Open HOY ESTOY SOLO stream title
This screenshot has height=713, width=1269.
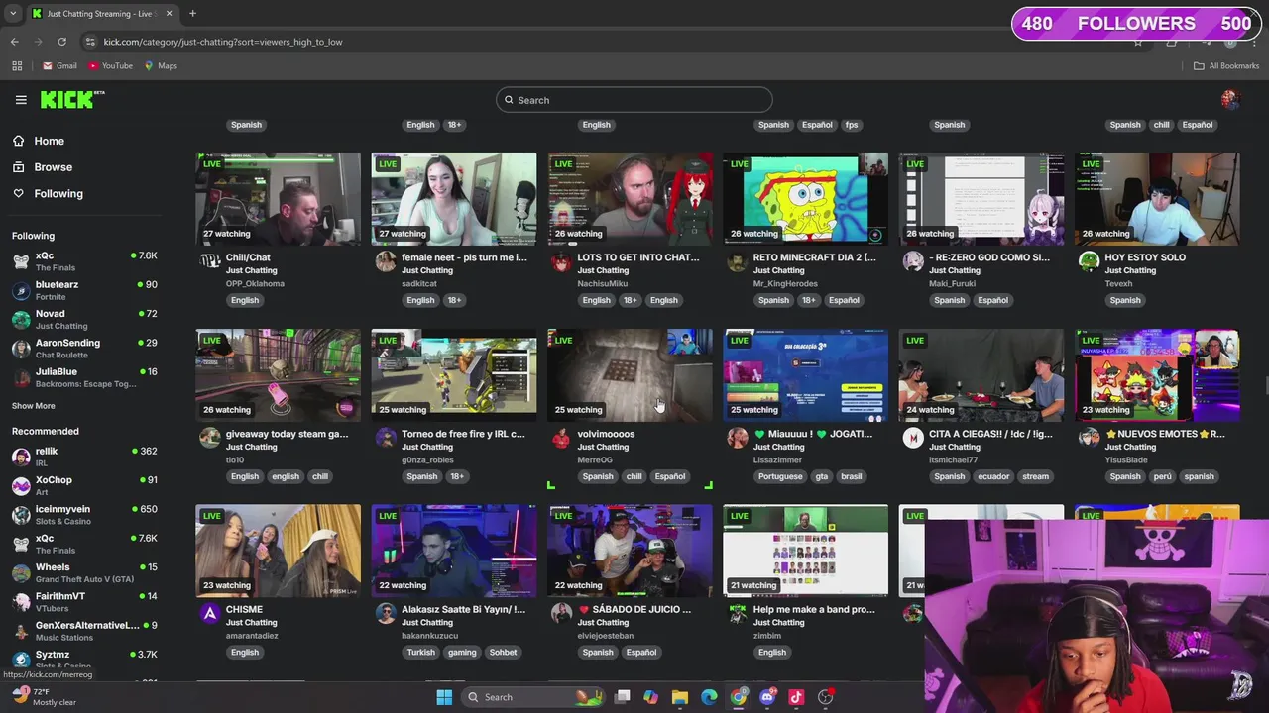1145,257
